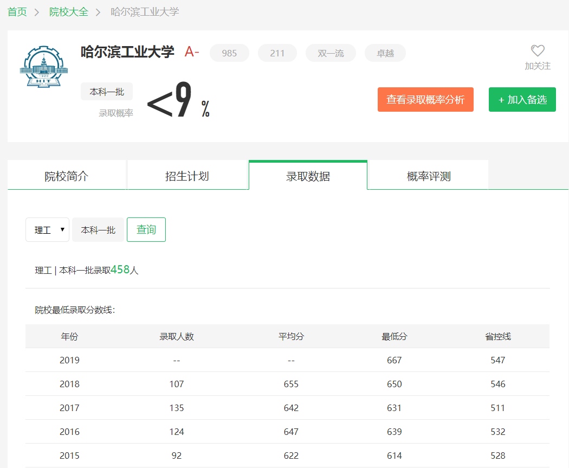This screenshot has height=468, width=569.
Task: Click the 哈尔滨工业大学 heading
Action: (x=127, y=52)
